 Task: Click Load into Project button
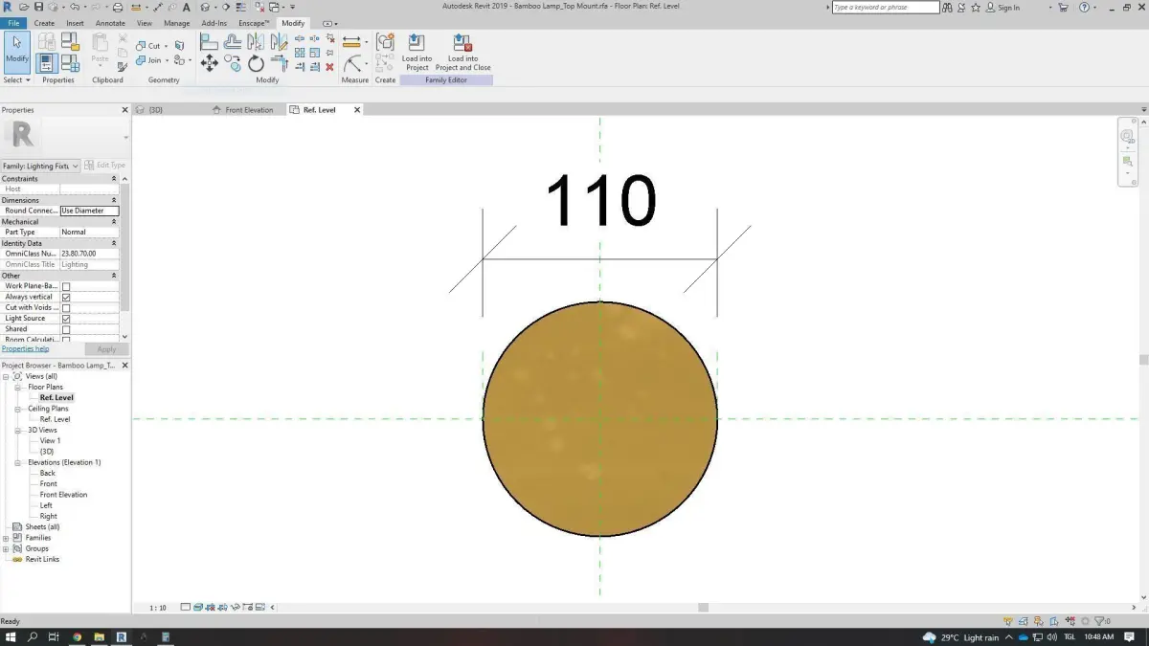tap(417, 52)
